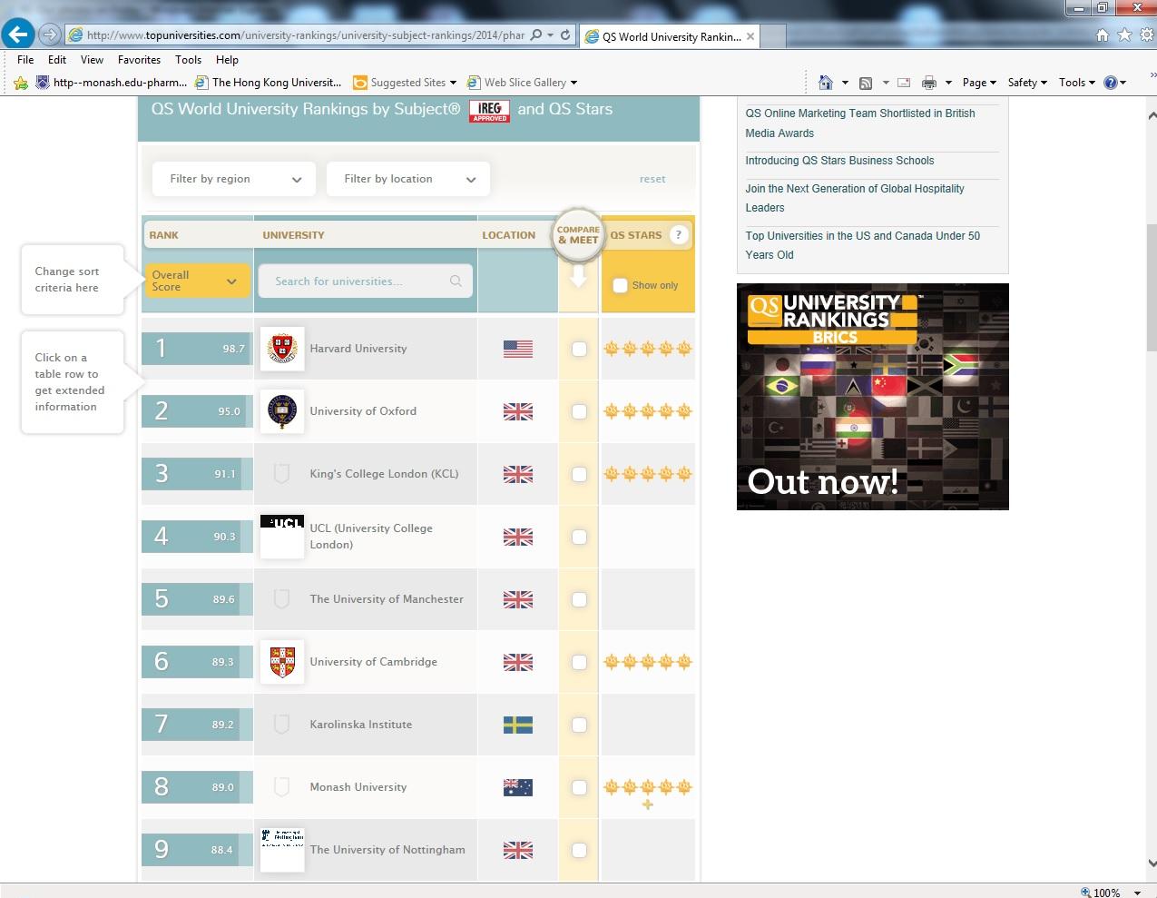Image resolution: width=1157 pixels, height=898 pixels.
Task: Open the 'http--monash.edu-pharm...' favorite
Action: click(111, 83)
